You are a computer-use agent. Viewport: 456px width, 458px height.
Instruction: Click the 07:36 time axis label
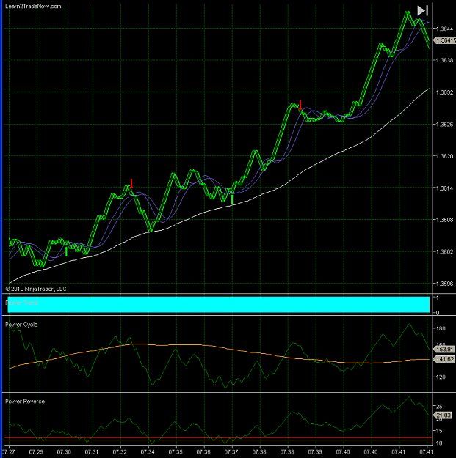[203, 452]
